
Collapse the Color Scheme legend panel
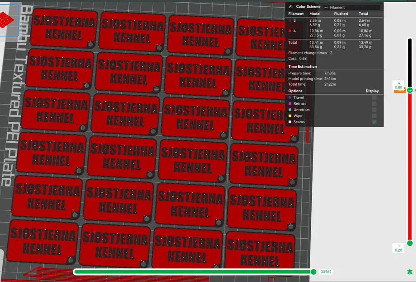tap(290, 7)
